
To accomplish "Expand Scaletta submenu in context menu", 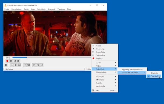I will coord(105,83).
